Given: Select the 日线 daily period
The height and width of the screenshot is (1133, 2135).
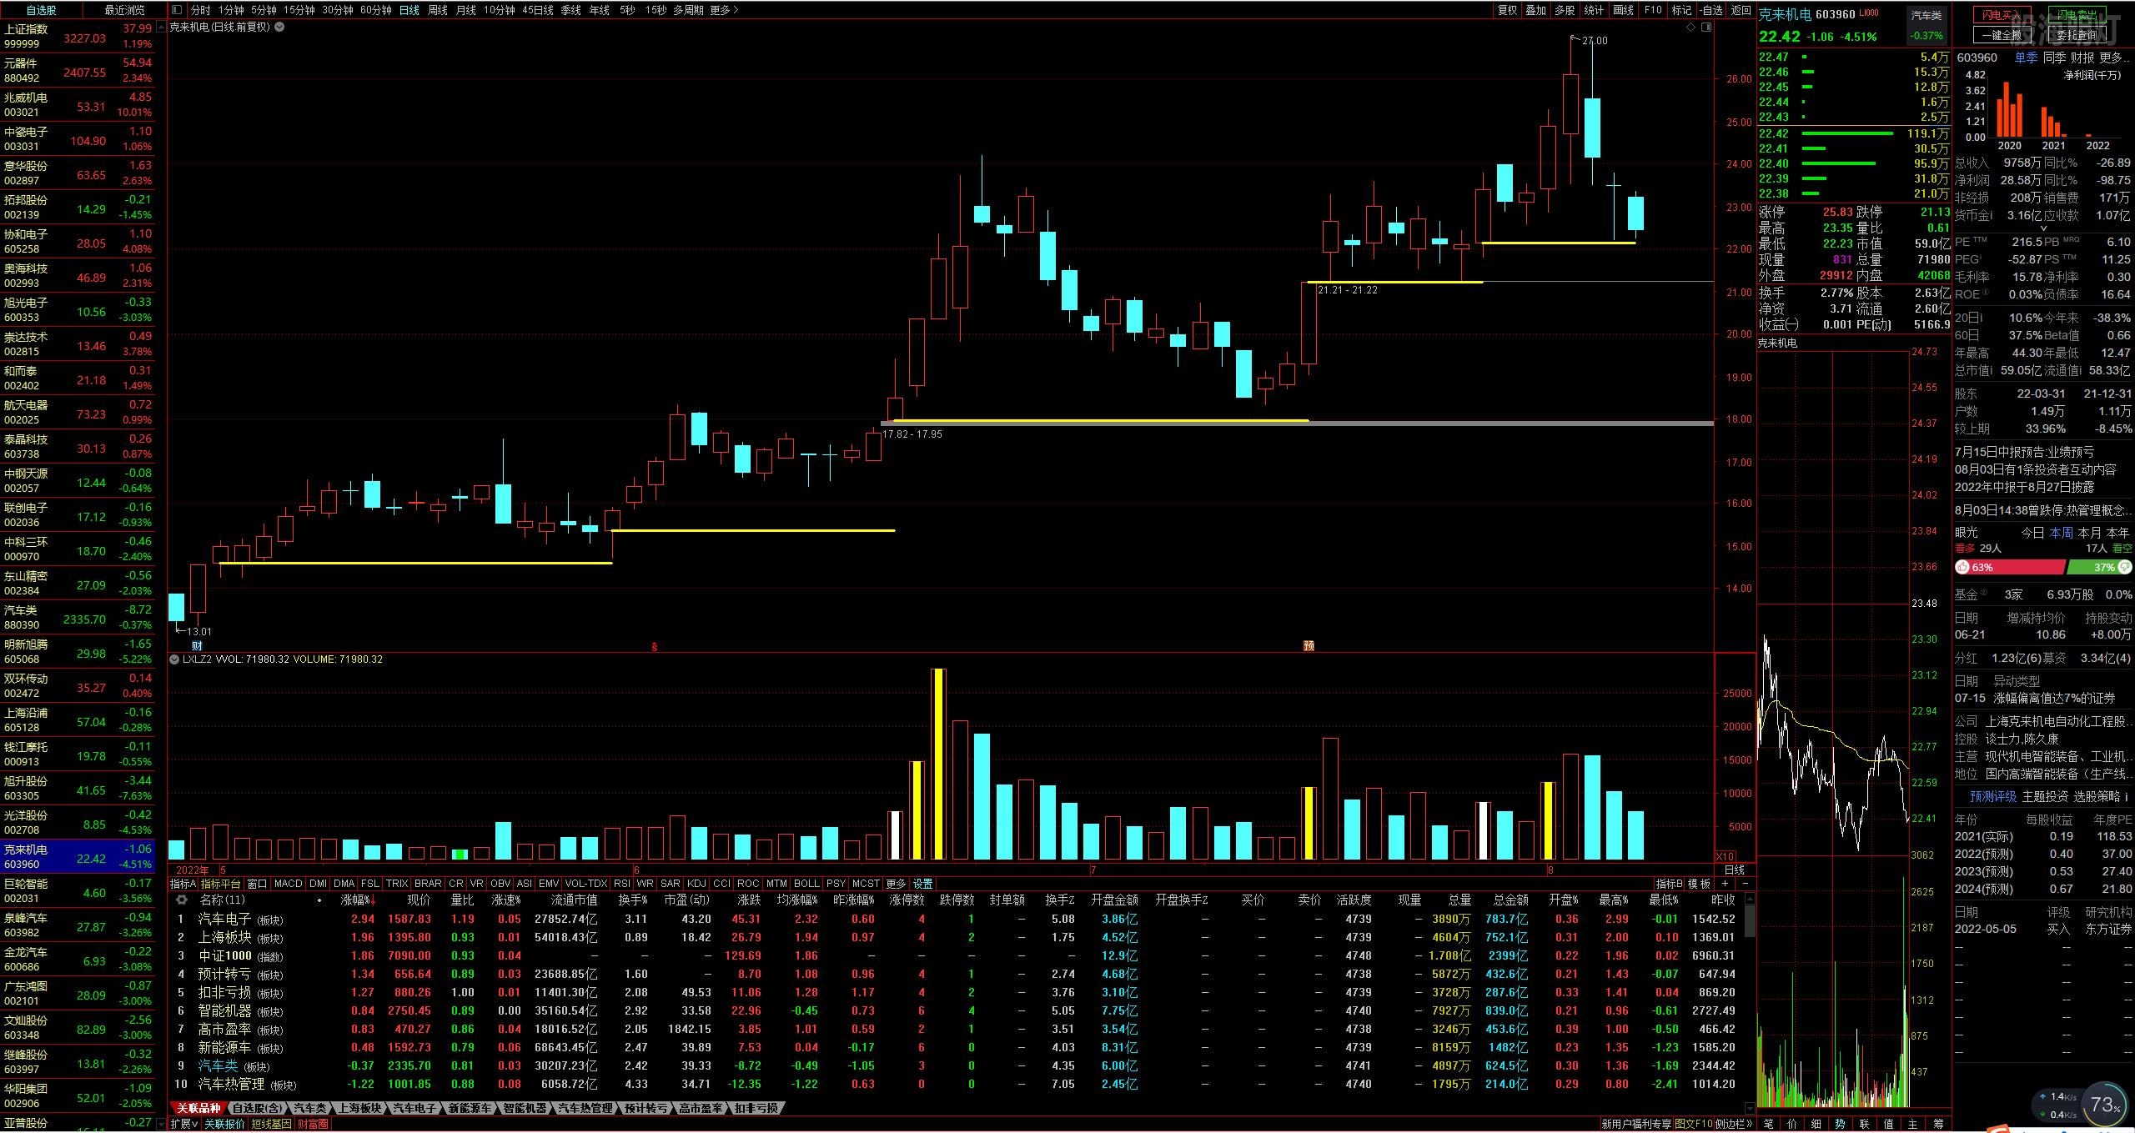Looking at the screenshot, I should pos(409,10).
